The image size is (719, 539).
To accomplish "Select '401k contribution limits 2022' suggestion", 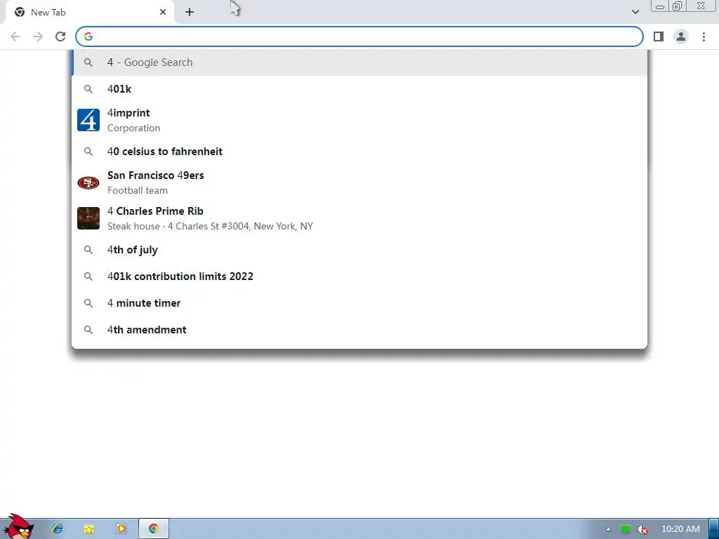I will pyautogui.click(x=359, y=277).
